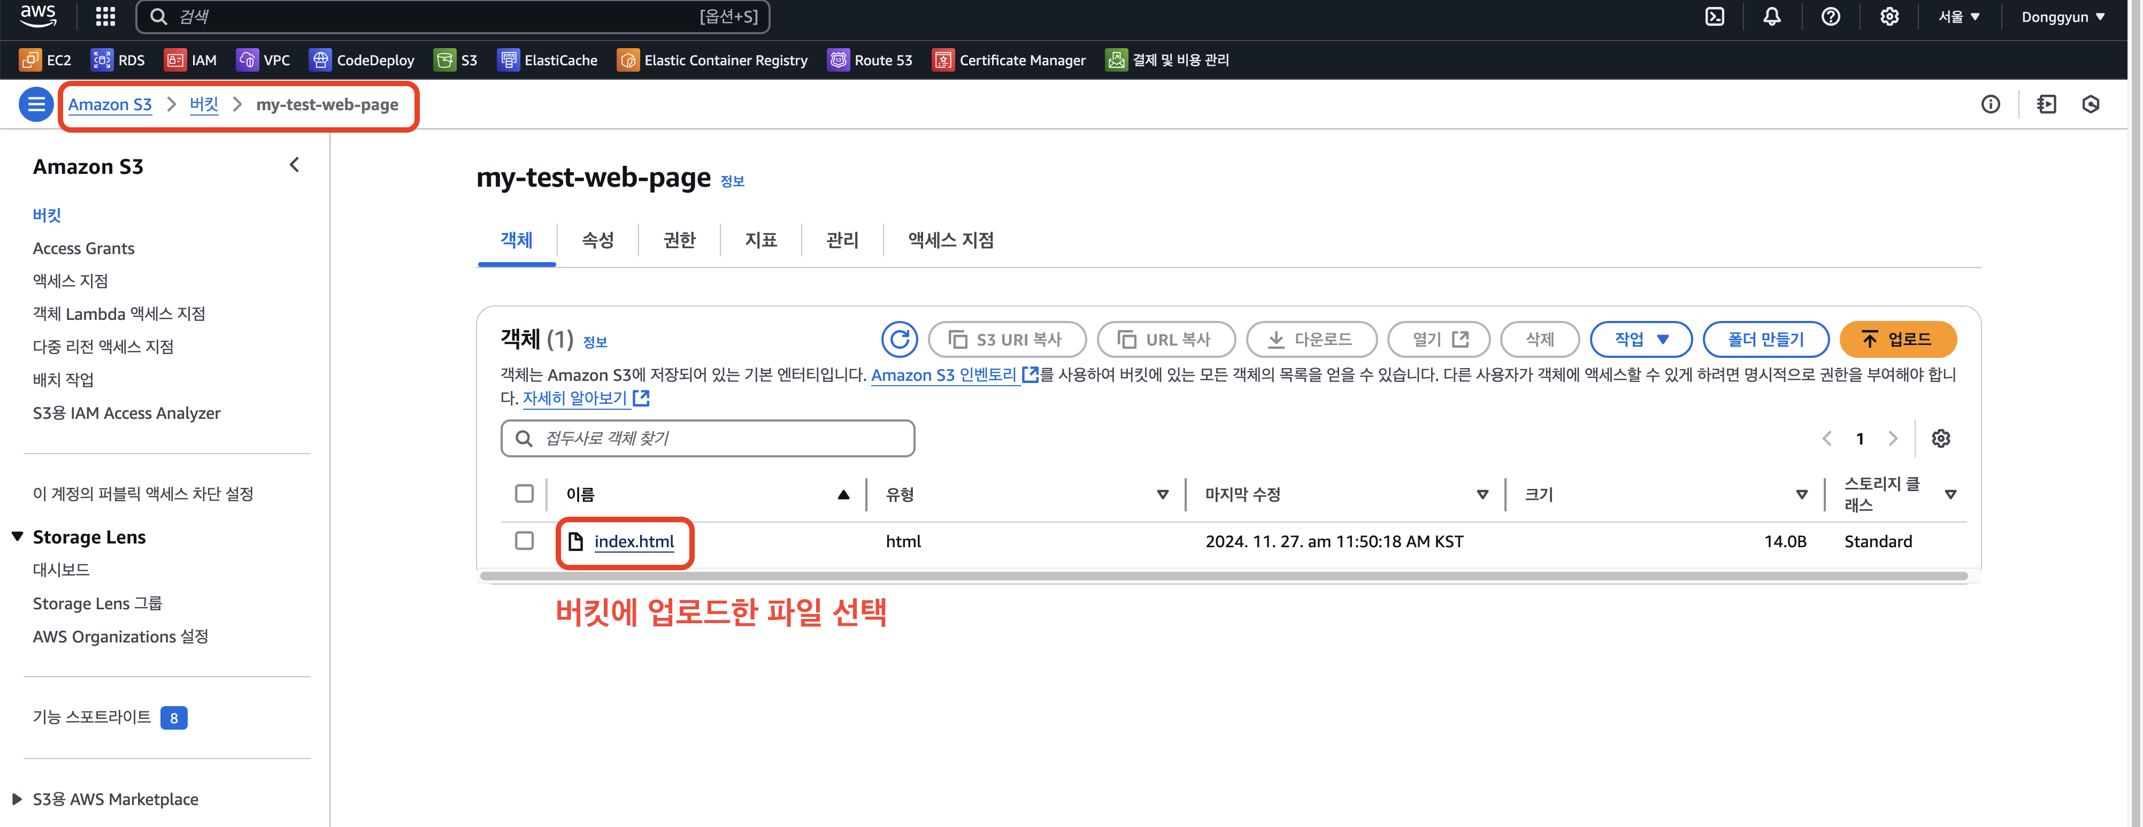Screen dimensions: 2143x827
Task: Open the Route 53 service shortcut
Action: pyautogui.click(x=870, y=60)
